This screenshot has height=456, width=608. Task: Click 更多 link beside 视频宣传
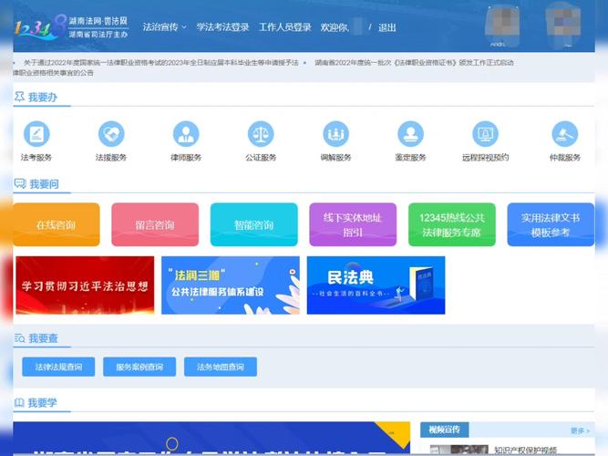coord(580,430)
